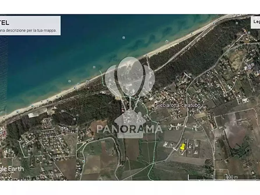Open photo icon on the Panorama house watermark's left forest clearing

(x=75, y=119)
